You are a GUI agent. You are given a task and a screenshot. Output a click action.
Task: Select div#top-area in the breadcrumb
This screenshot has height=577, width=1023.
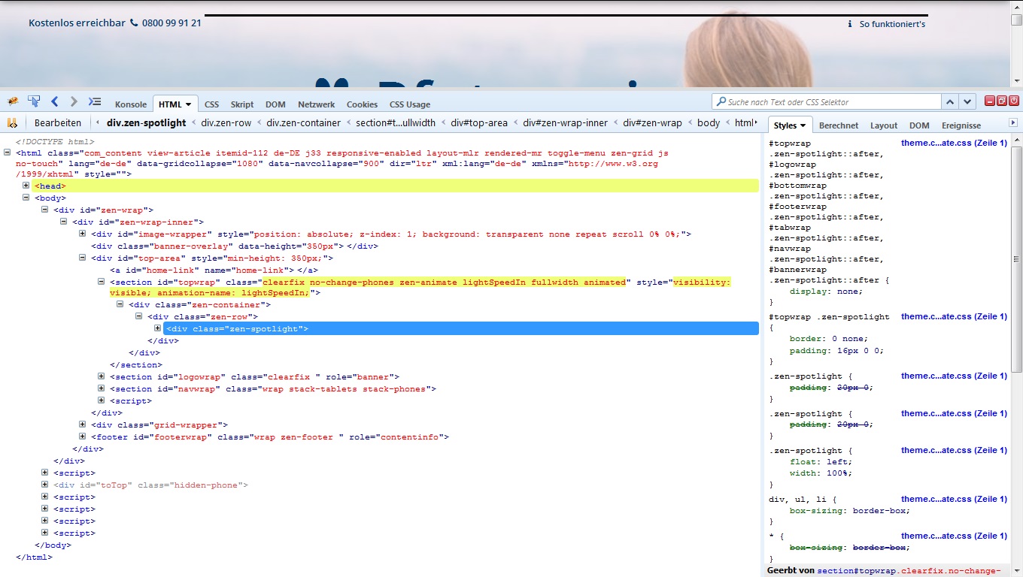tap(479, 122)
